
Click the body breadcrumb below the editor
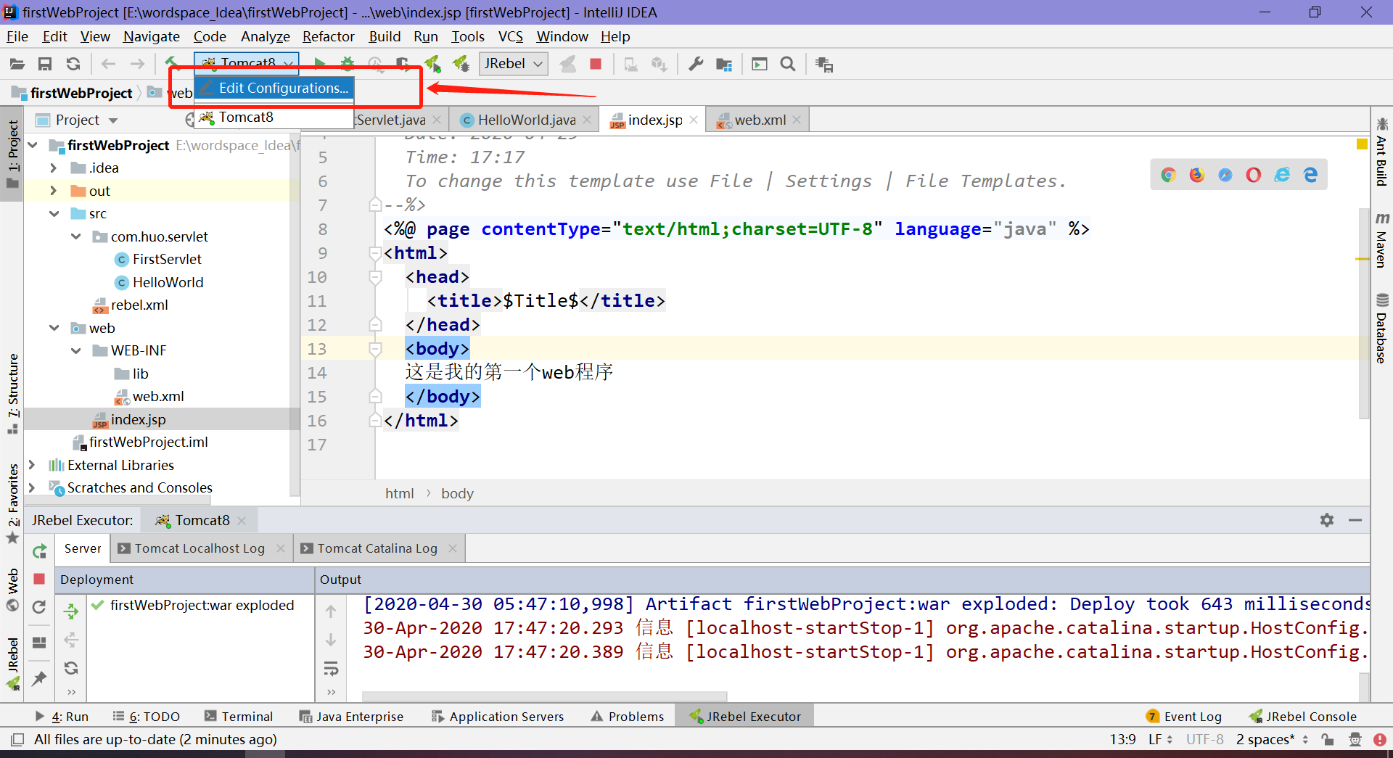(x=457, y=493)
